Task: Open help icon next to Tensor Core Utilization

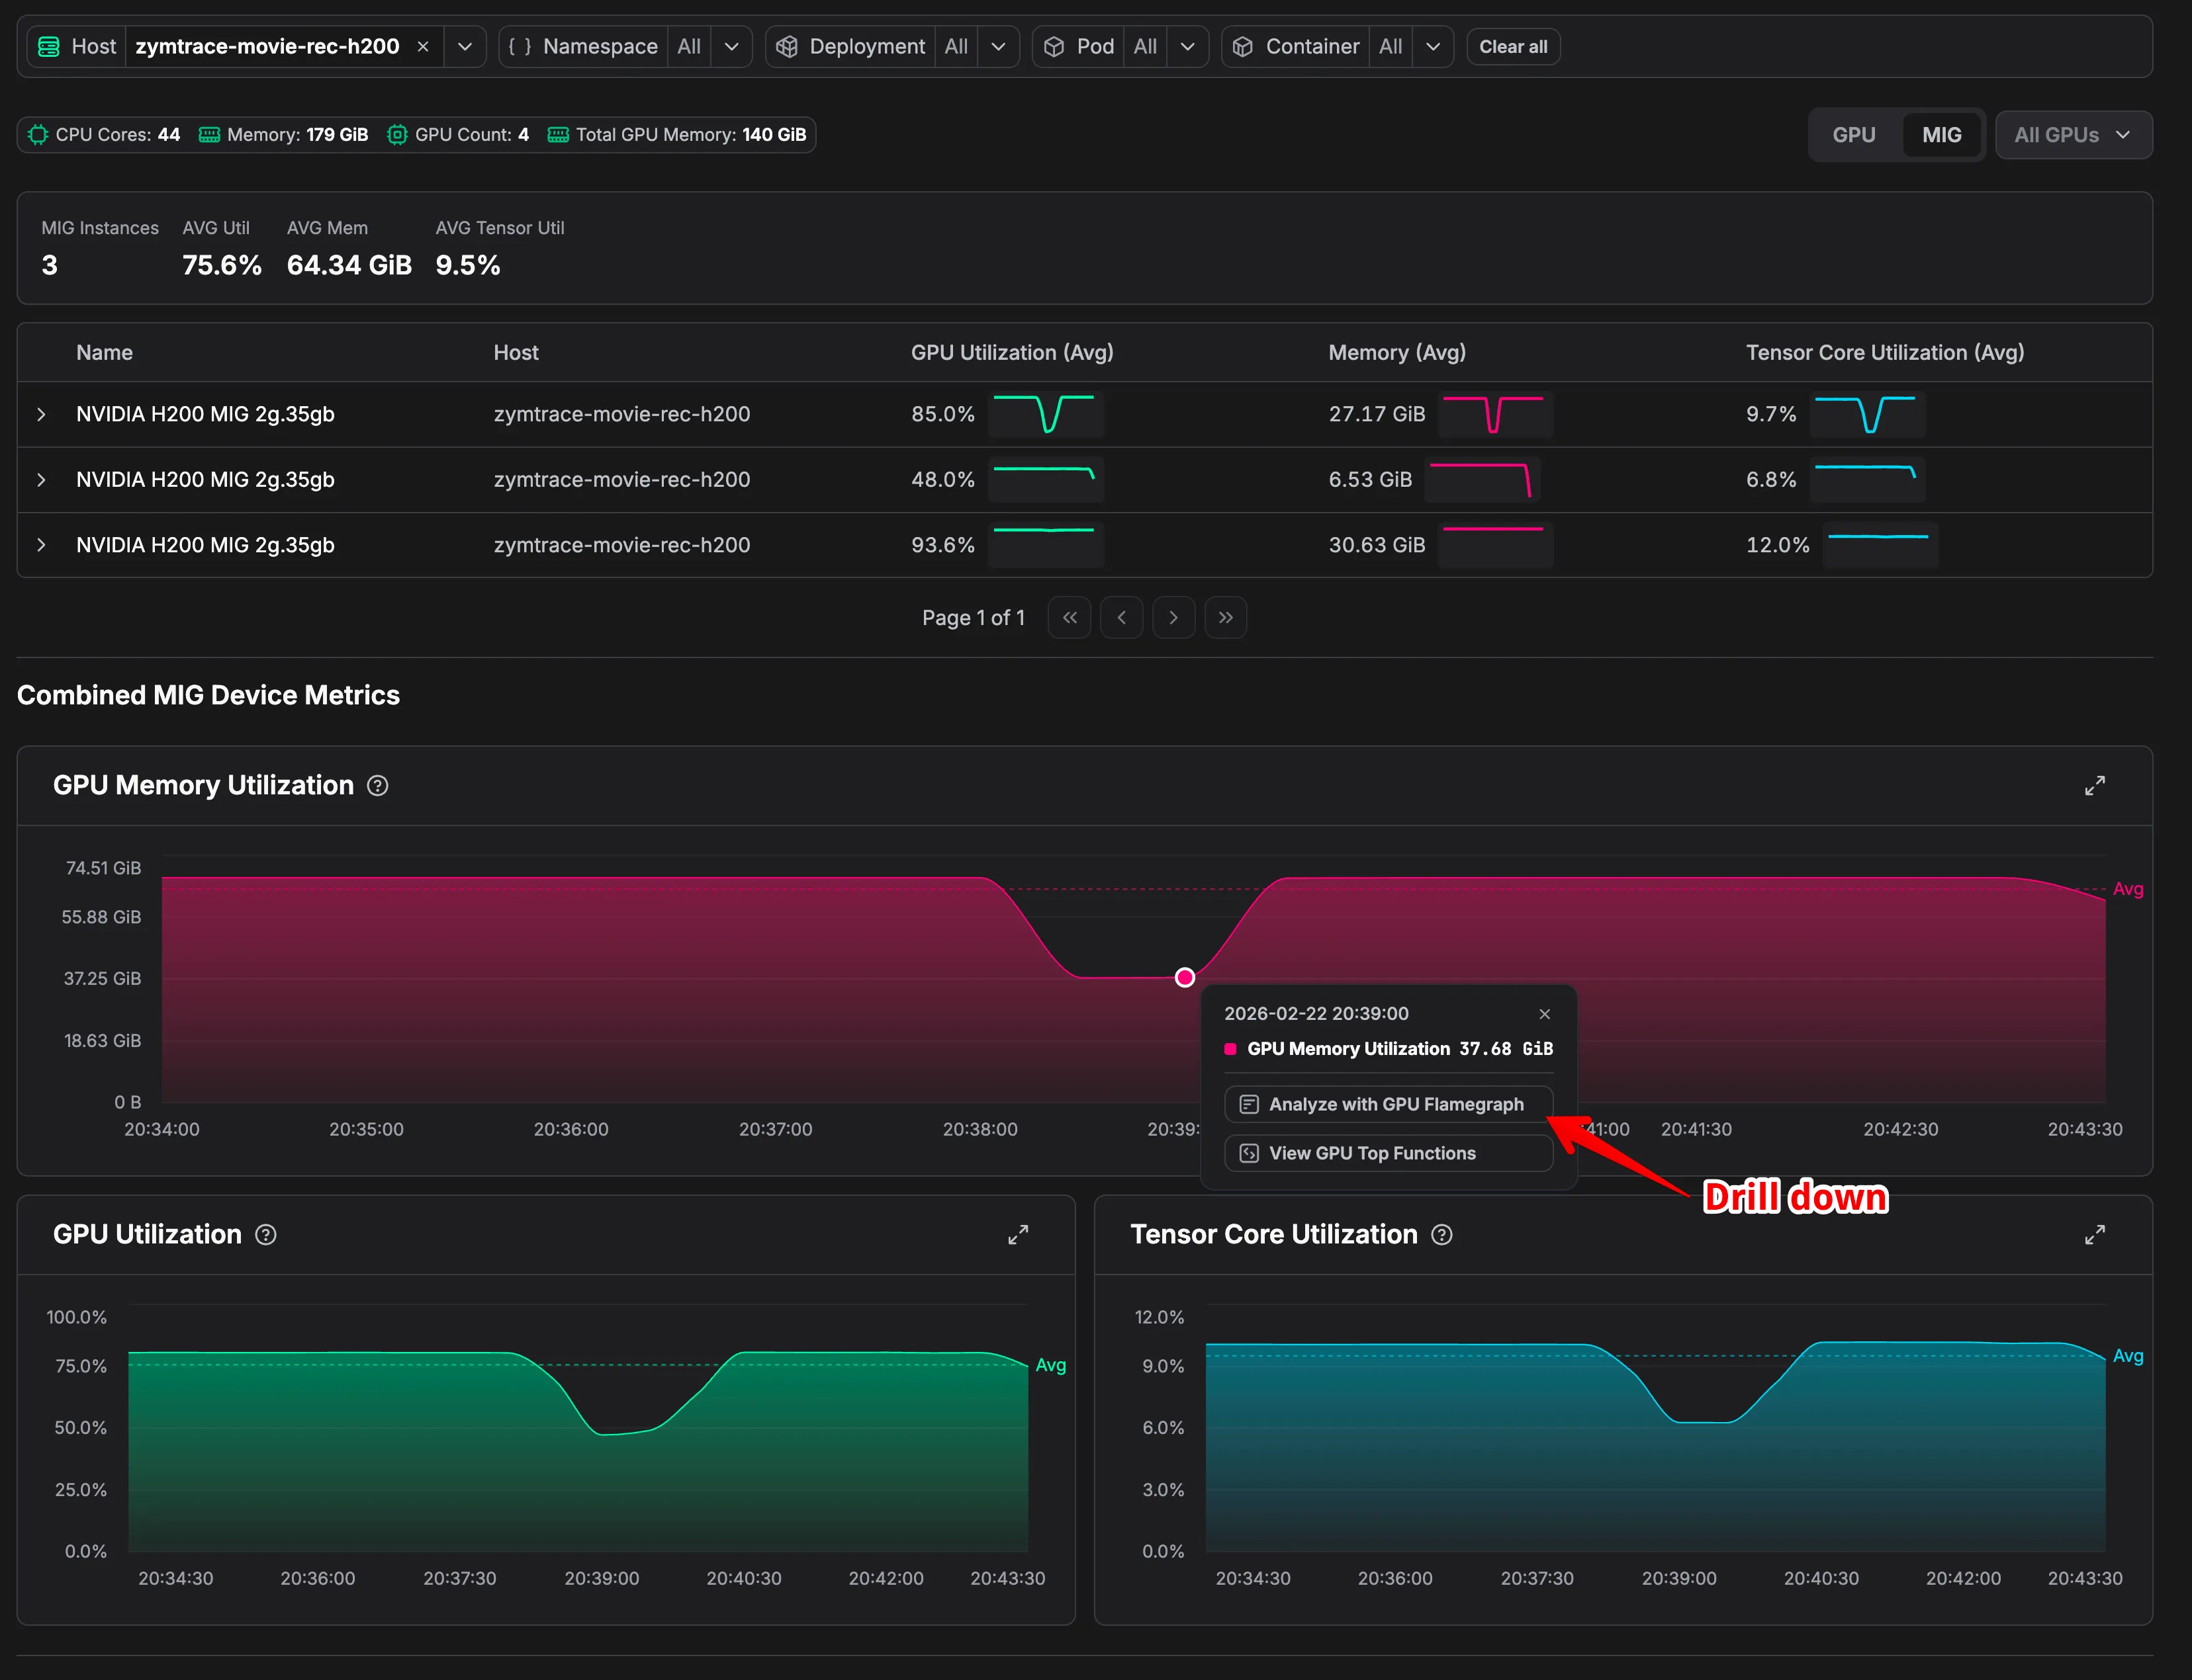Action: pos(1441,1235)
